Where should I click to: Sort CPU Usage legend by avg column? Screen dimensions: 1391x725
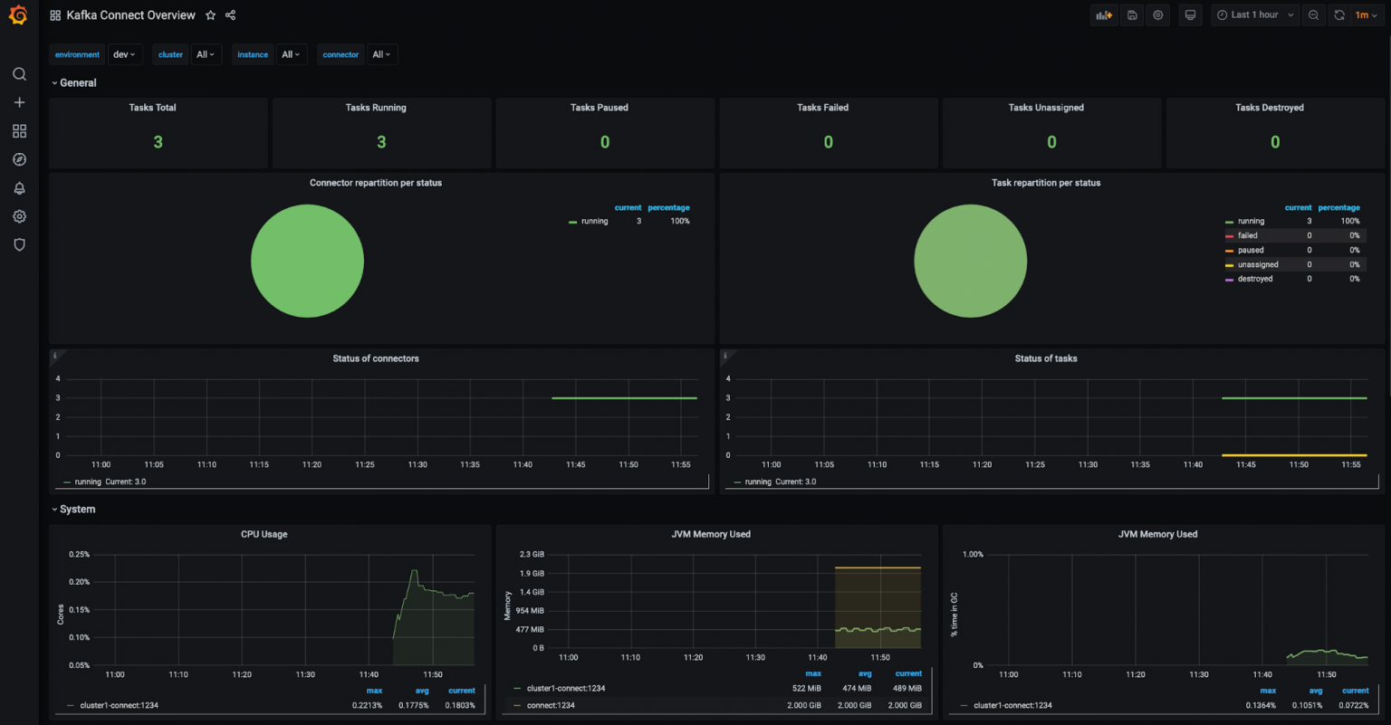[422, 691]
